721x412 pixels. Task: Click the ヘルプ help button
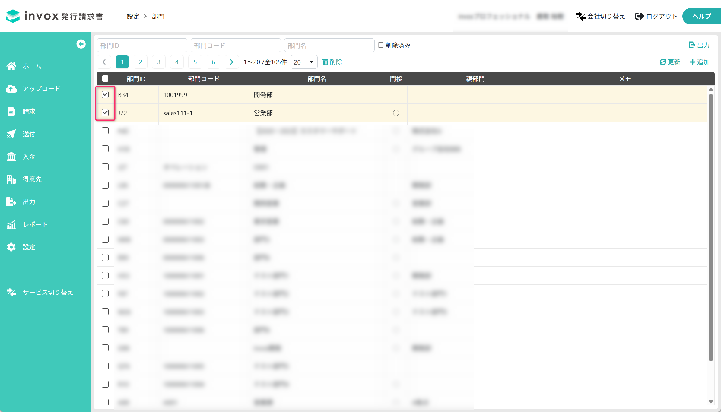701,16
